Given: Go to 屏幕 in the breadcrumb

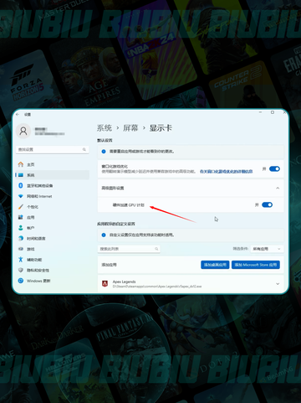Looking at the screenshot, I should (130, 128).
